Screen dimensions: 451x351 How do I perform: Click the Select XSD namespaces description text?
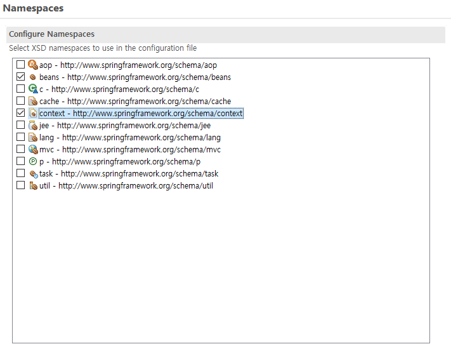click(103, 48)
